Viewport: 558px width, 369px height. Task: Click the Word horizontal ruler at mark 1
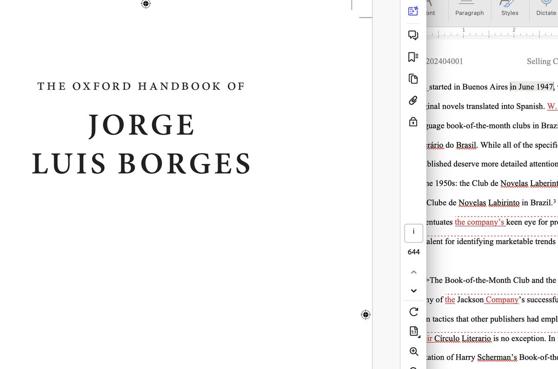[x=463, y=30]
